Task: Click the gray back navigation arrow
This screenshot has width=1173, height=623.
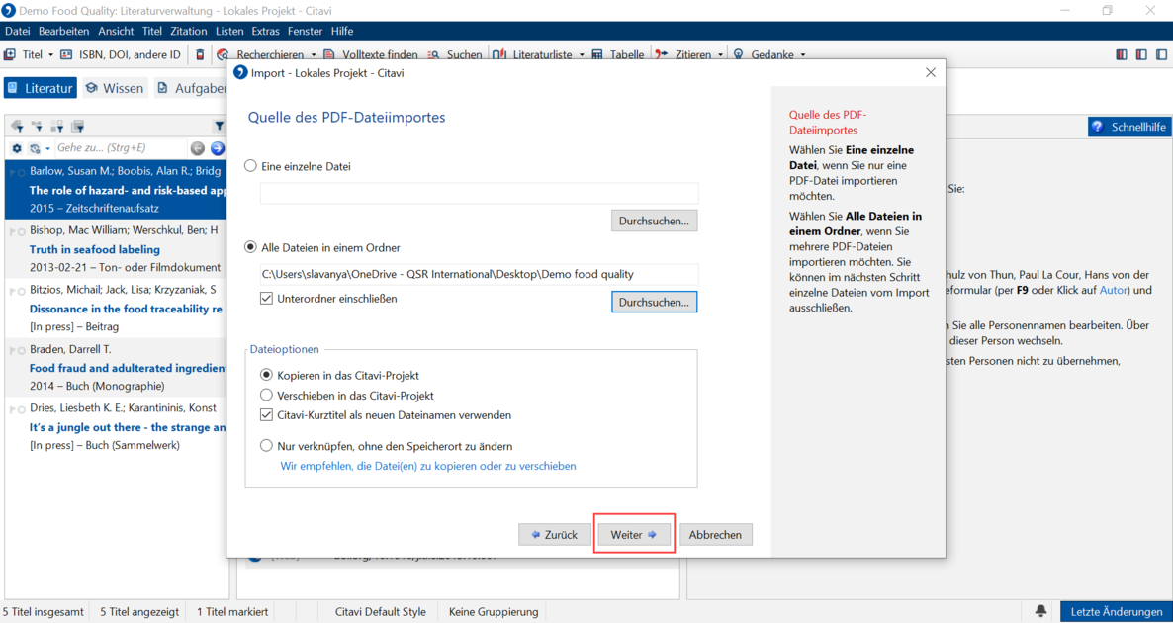Action: 198,148
